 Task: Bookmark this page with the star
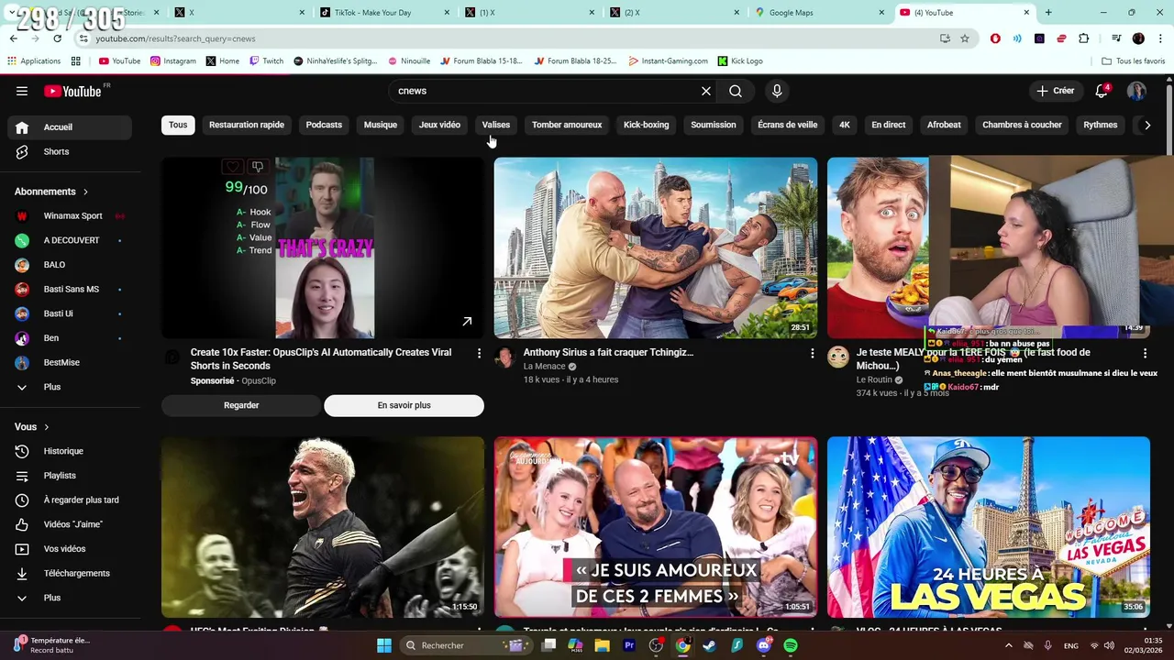965,38
